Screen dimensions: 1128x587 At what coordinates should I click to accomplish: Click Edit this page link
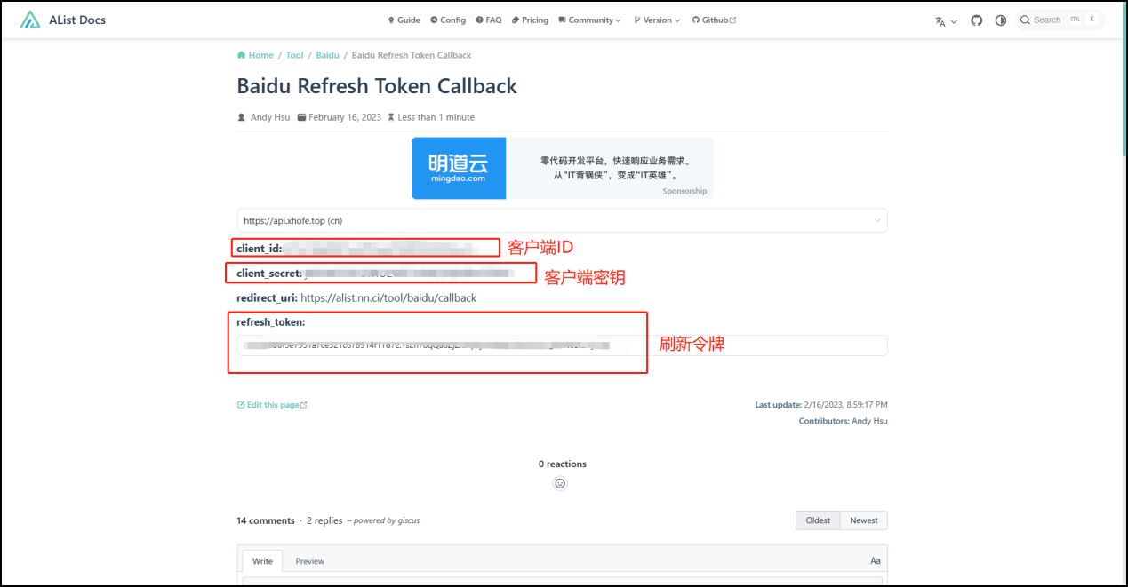click(272, 405)
